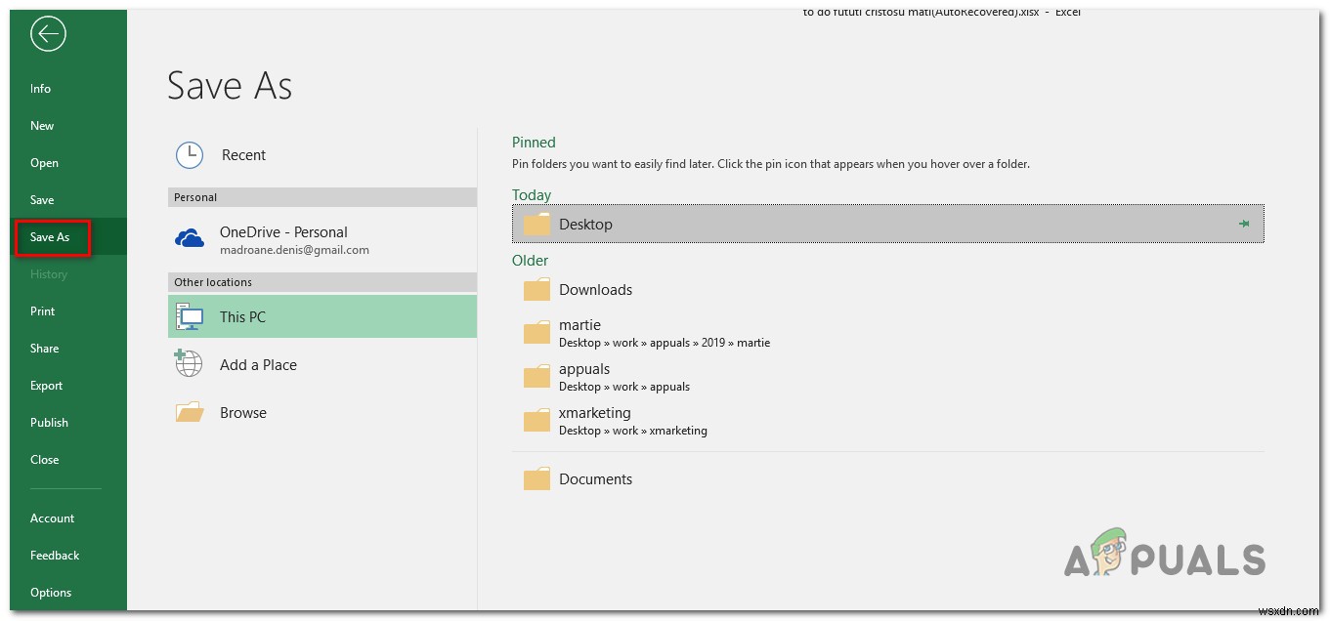The height and width of the screenshot is (621, 1330).
Task: Select OneDrive - Personal location label
Action: [x=283, y=232]
